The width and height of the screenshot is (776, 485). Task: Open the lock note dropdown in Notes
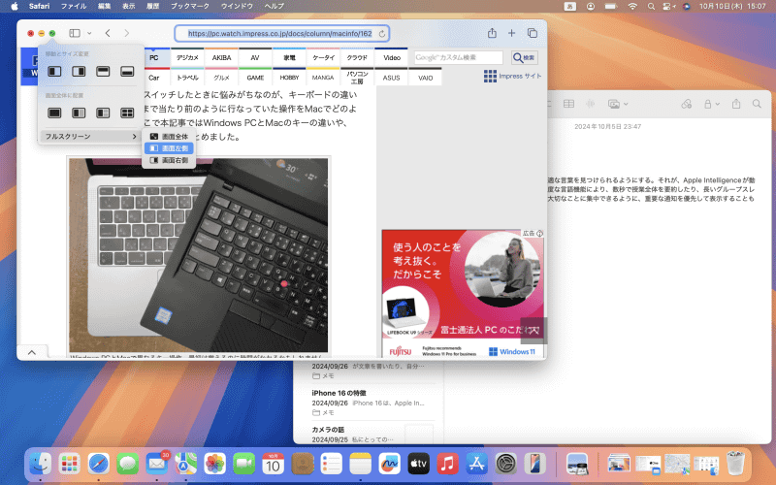712,104
